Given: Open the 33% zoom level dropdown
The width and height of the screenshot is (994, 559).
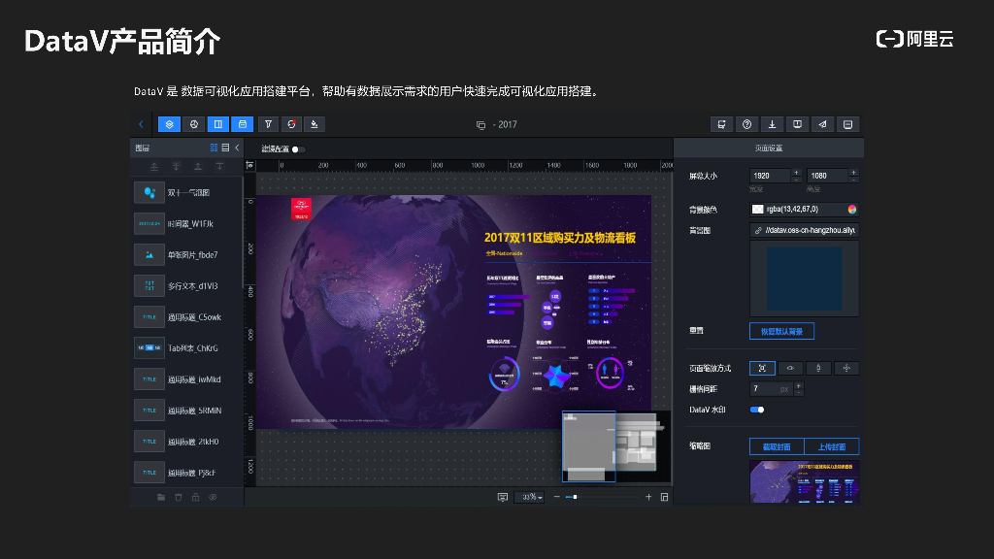Looking at the screenshot, I should 529,497.
